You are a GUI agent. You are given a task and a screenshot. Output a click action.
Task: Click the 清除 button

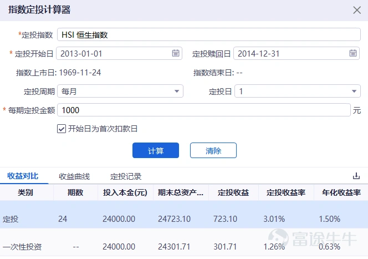pos(213,150)
